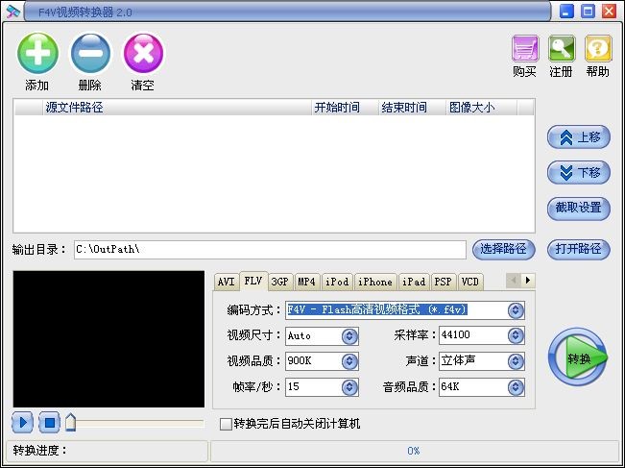The width and height of the screenshot is (625, 468).
Task: Click the 开始时间 column header
Action: coord(345,108)
